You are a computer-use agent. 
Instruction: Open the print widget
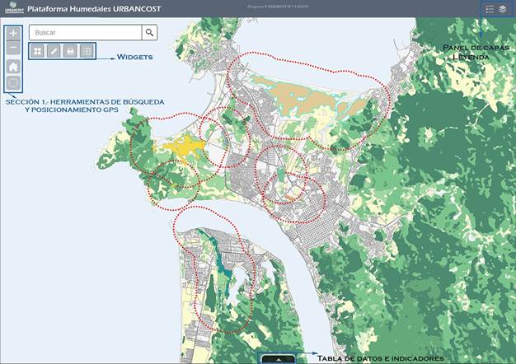coord(71,51)
